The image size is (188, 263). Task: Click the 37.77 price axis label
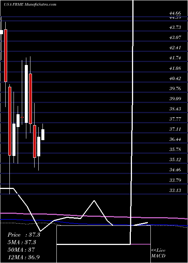click(175, 119)
